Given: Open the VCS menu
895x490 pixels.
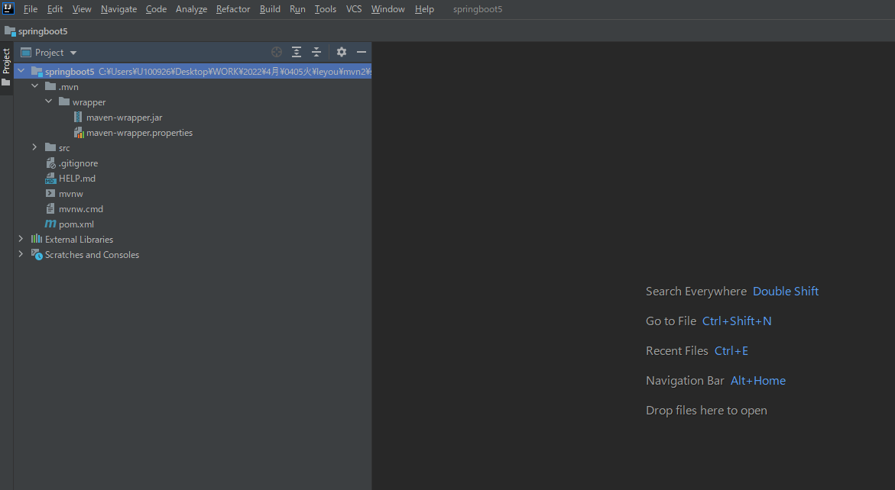Looking at the screenshot, I should coord(354,9).
